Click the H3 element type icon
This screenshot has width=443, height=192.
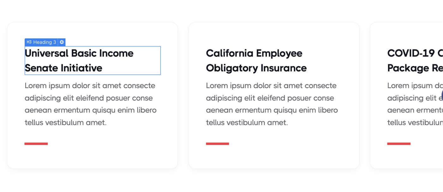29,42
